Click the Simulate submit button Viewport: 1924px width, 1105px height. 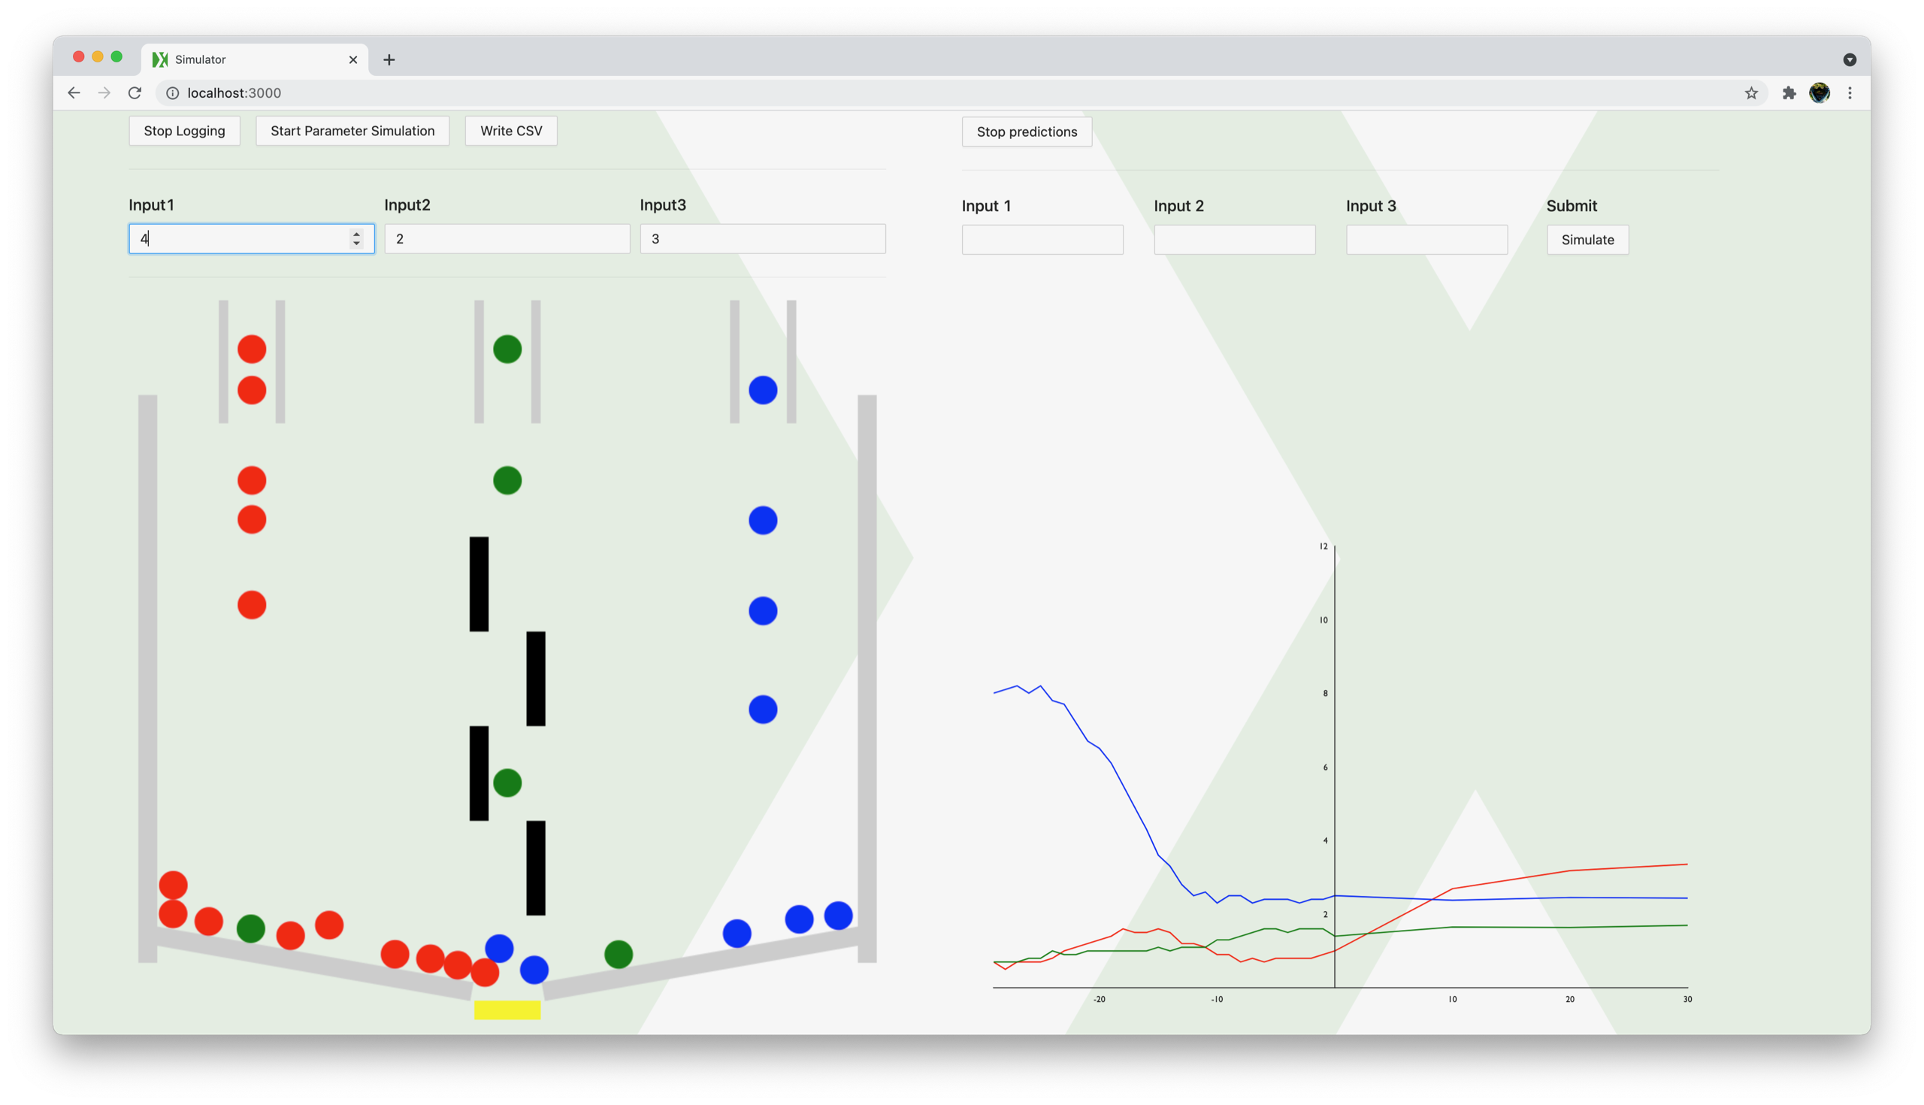tap(1587, 239)
